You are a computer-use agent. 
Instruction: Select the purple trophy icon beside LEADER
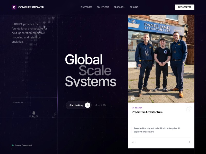coord(133,108)
